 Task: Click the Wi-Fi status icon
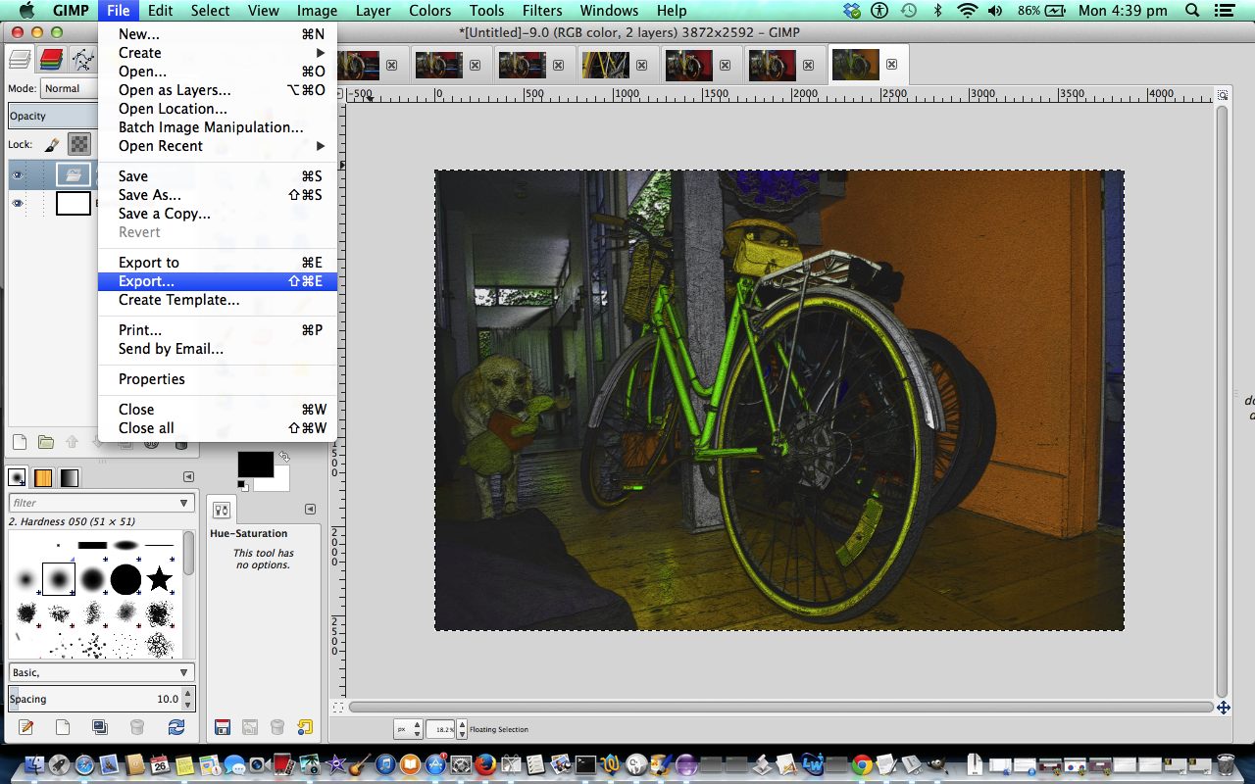[968, 11]
